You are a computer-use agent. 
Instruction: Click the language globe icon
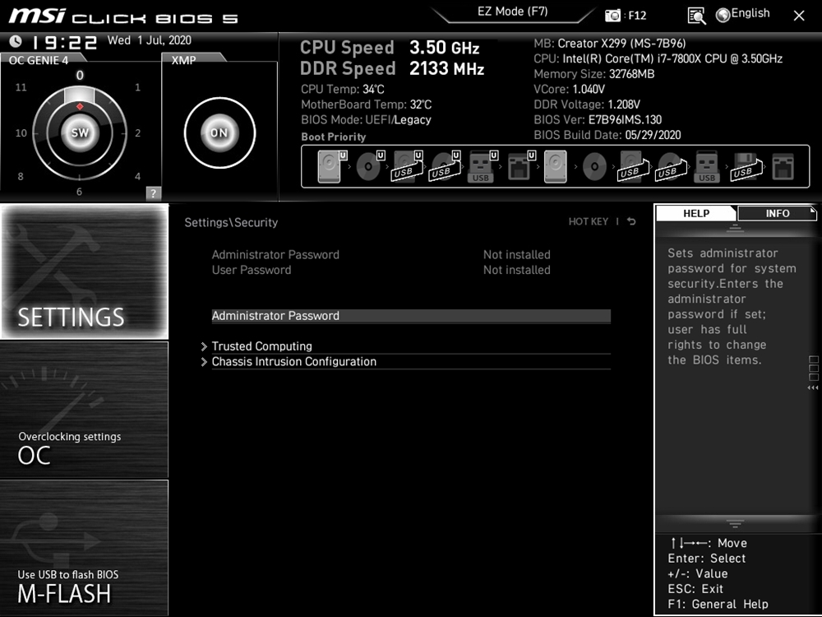click(723, 15)
